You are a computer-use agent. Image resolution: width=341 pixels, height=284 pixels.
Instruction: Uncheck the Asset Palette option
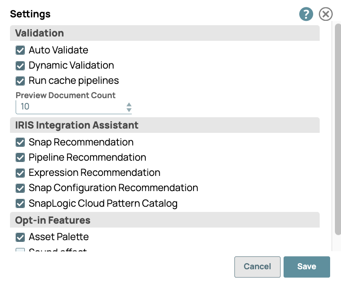[x=20, y=237]
